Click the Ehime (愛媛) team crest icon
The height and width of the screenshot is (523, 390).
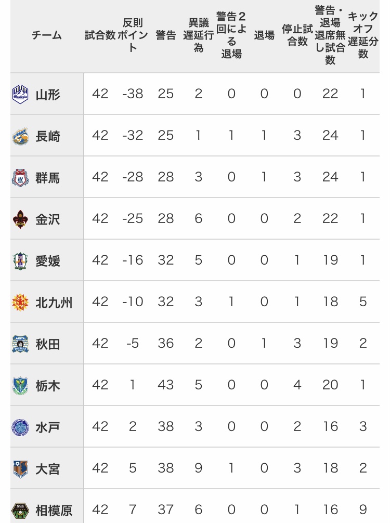pyautogui.click(x=20, y=260)
